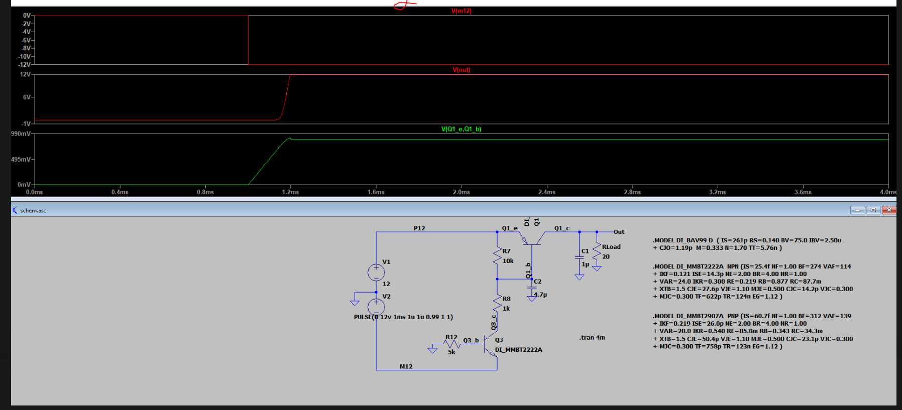
Task: Click the 4.7µ value of C2
Action: pos(540,295)
